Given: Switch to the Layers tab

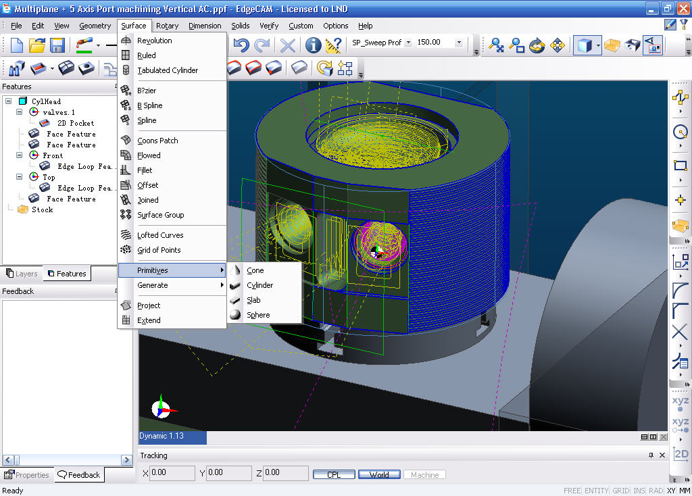Looking at the screenshot, I should (22, 274).
